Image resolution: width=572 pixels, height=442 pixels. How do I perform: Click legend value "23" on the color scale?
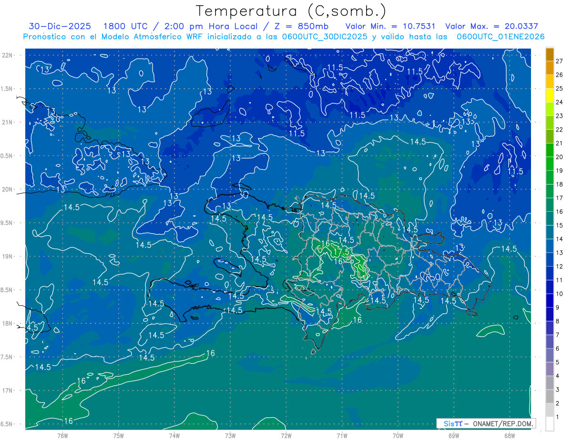[x=559, y=116]
